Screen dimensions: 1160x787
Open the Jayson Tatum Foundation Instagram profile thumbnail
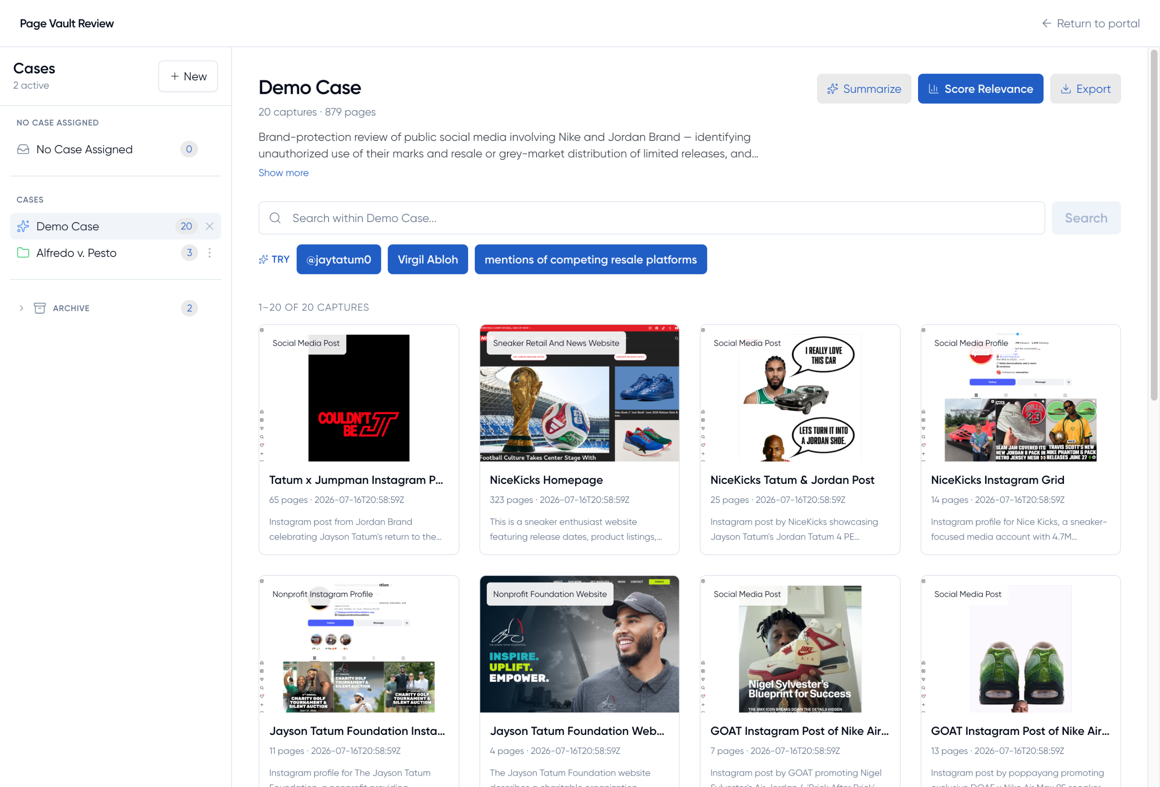(359, 644)
